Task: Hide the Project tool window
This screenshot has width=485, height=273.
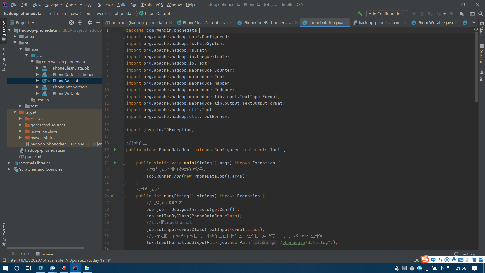Action: (98, 22)
